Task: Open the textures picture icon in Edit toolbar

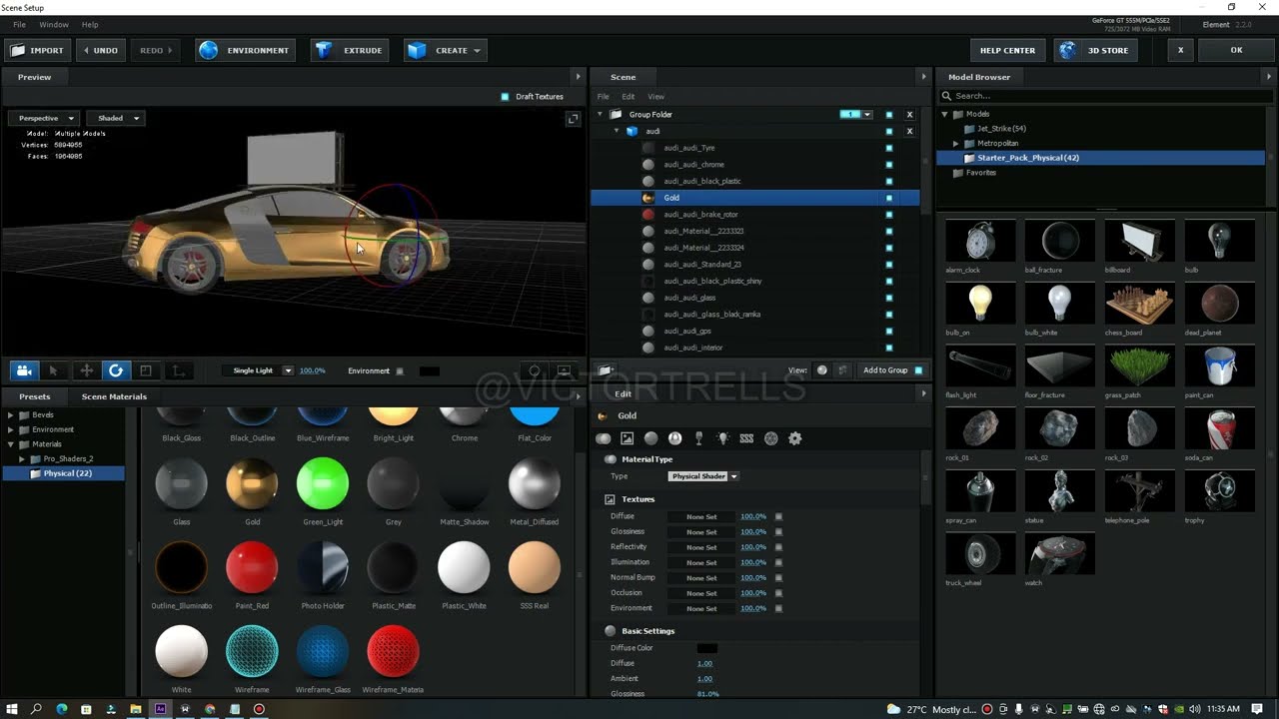Action: point(628,438)
